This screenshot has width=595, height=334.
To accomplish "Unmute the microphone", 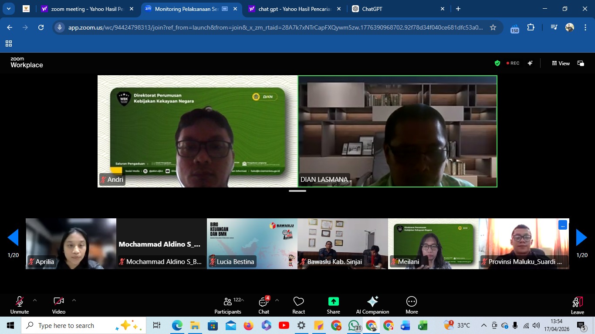I will point(20,305).
